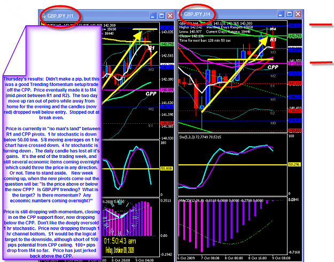334x262 pixels.
Task: Click the CPP pivot label in H4 chart
Action: click(273, 67)
